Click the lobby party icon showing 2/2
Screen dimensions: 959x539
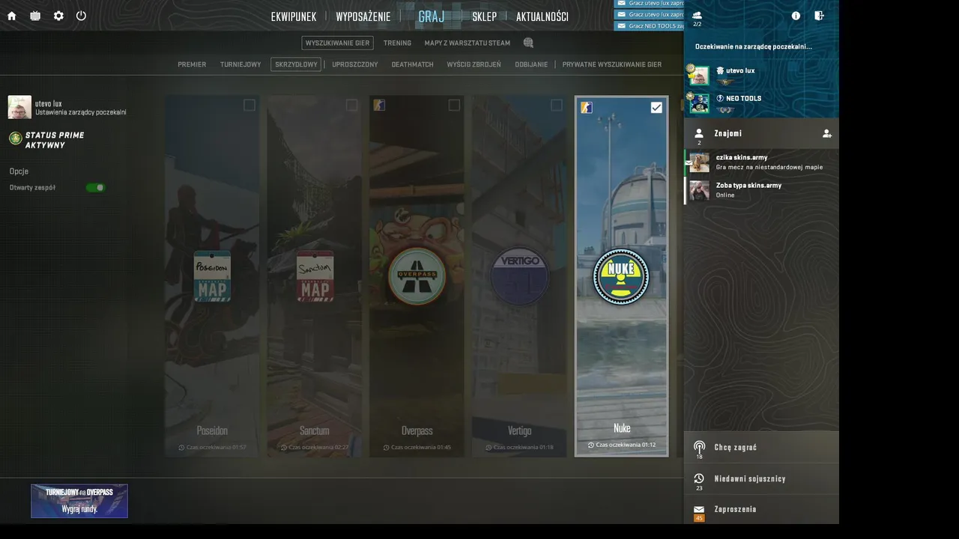(x=698, y=15)
